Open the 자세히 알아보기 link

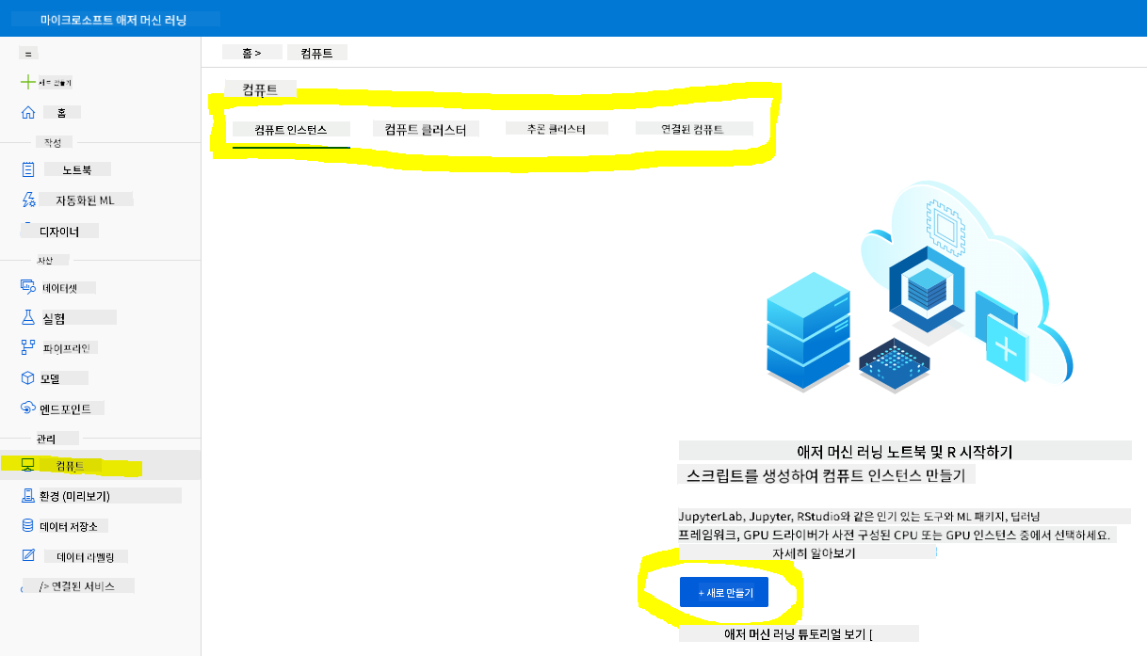tap(813, 553)
